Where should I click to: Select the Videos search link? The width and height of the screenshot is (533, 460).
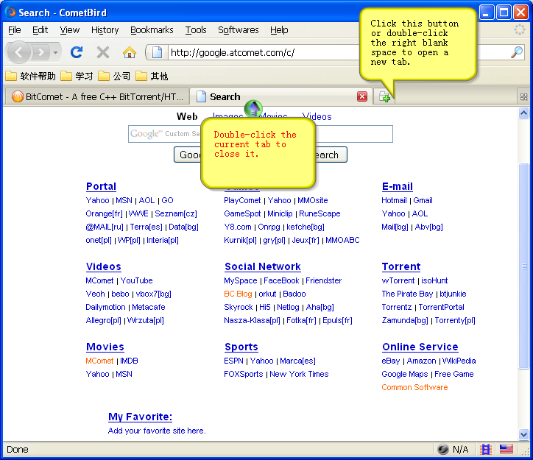(x=317, y=116)
